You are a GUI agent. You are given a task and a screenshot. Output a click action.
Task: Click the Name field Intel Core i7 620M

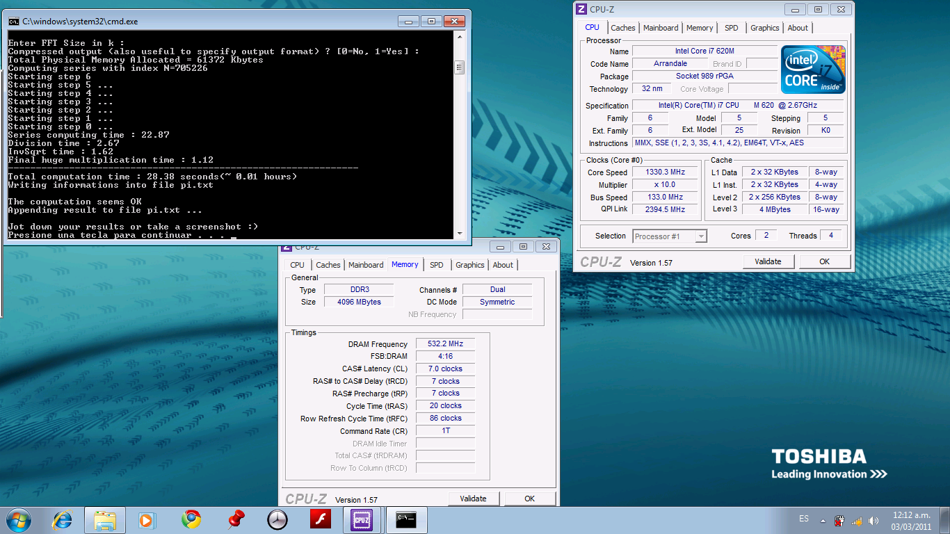(705, 51)
